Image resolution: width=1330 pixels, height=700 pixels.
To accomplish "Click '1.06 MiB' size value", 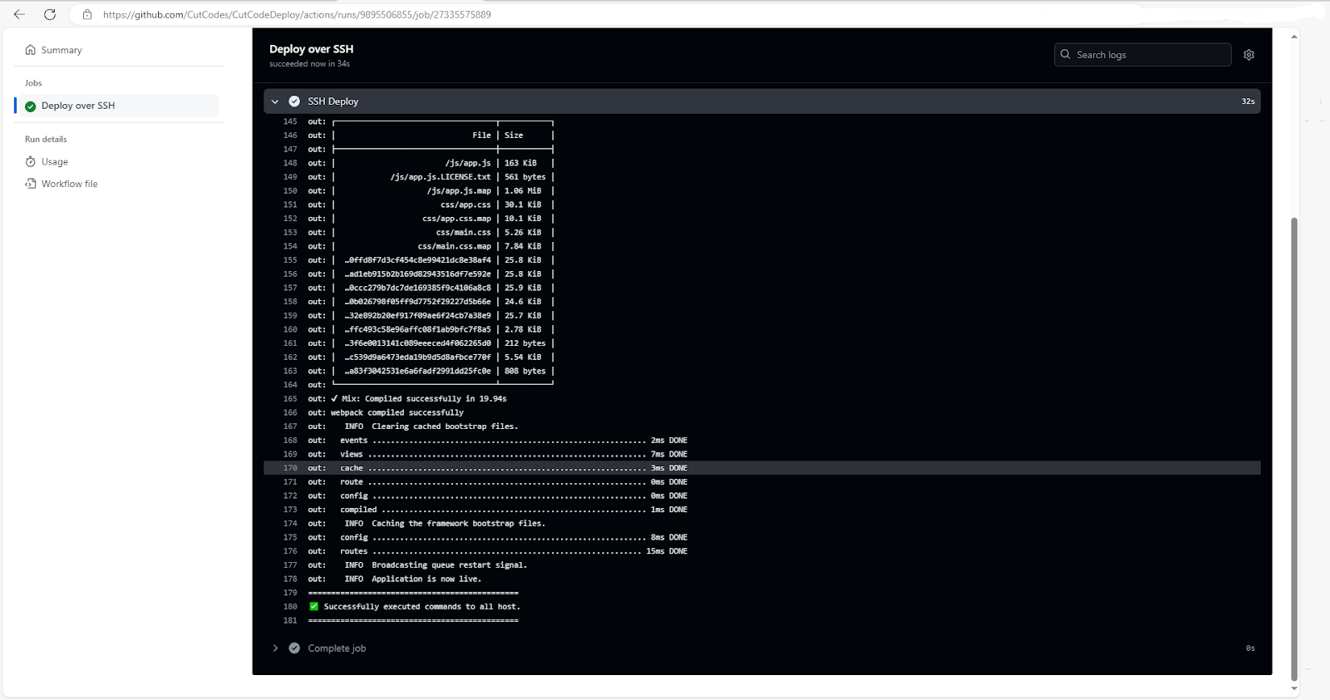I will [523, 191].
